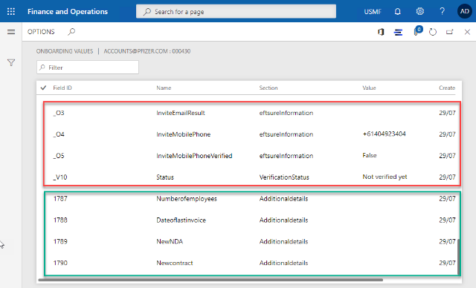Click the Status name cell
This screenshot has width=476, height=288.
pyautogui.click(x=165, y=177)
